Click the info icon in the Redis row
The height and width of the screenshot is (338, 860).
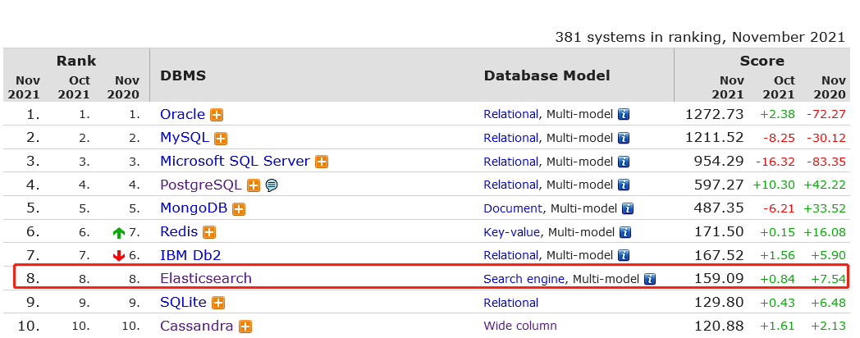pyautogui.click(x=625, y=233)
